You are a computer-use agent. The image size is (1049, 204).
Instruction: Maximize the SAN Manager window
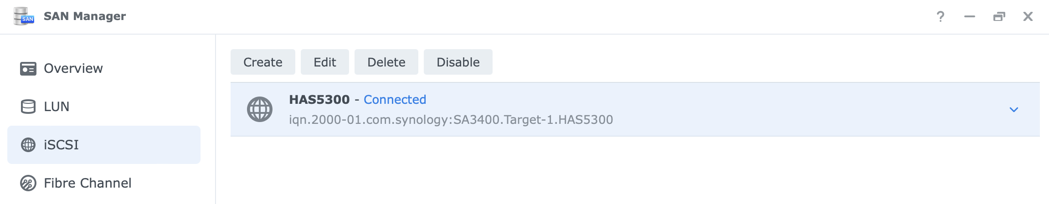point(999,17)
